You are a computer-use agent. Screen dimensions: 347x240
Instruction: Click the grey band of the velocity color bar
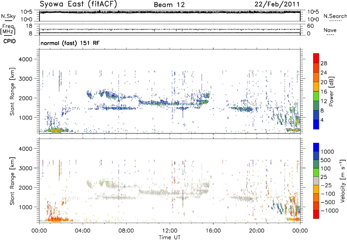(x=316, y=181)
